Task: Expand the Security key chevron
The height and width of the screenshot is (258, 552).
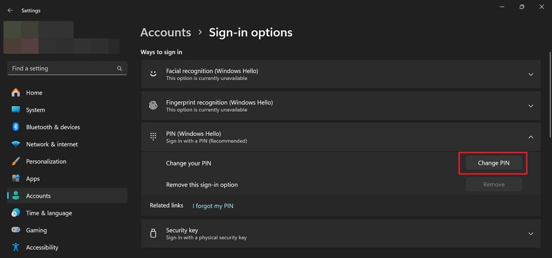Action: tap(530, 234)
